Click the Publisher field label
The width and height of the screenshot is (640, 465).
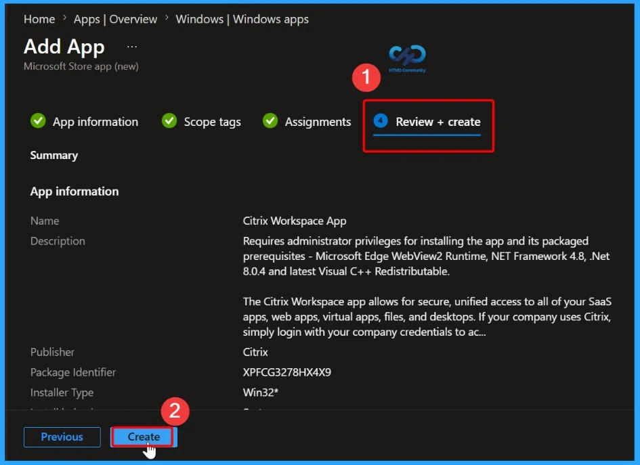[x=52, y=352]
